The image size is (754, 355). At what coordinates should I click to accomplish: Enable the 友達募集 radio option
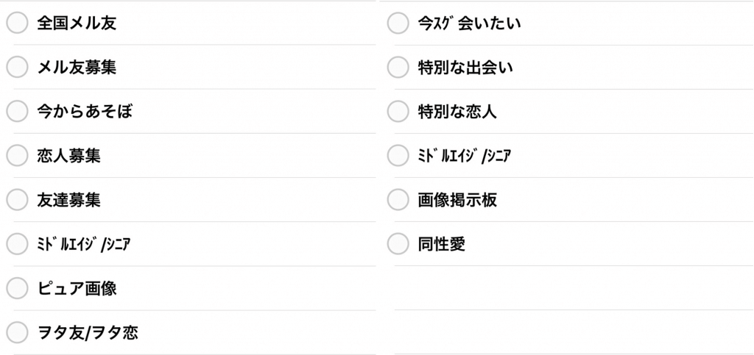click(x=17, y=199)
